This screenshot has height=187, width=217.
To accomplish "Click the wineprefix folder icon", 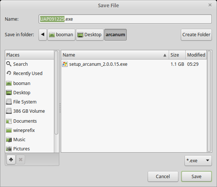I will pyautogui.click(x=9, y=130).
